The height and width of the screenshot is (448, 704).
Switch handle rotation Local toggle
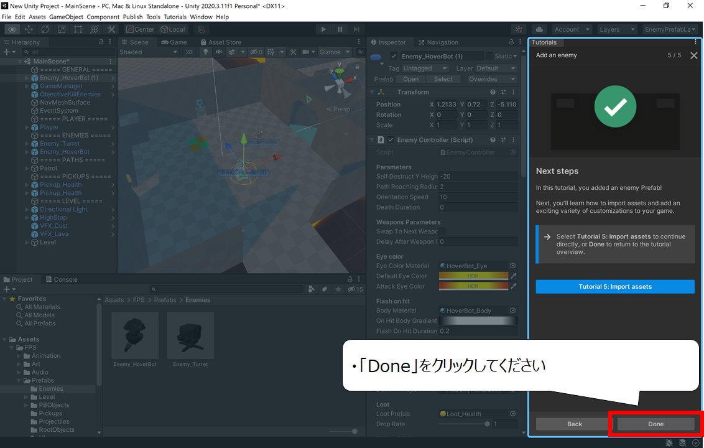173,29
